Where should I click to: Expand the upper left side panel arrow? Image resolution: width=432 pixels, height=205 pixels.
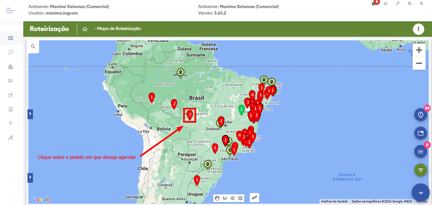click(30, 114)
